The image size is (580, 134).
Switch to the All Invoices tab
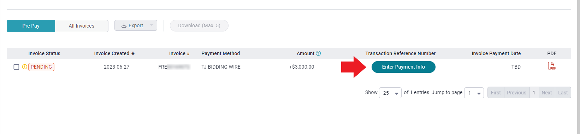pos(82,26)
